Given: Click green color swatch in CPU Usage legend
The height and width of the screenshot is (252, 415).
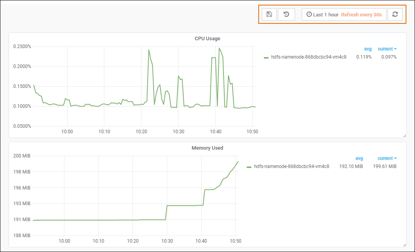Looking at the screenshot, I should tap(266, 57).
